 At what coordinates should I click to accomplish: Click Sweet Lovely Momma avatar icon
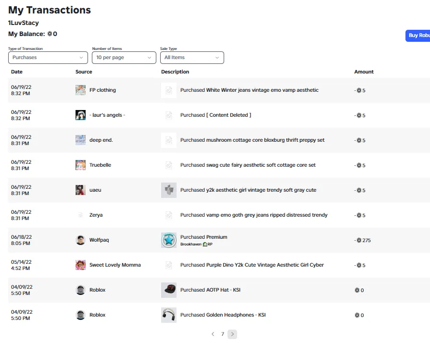click(80, 265)
